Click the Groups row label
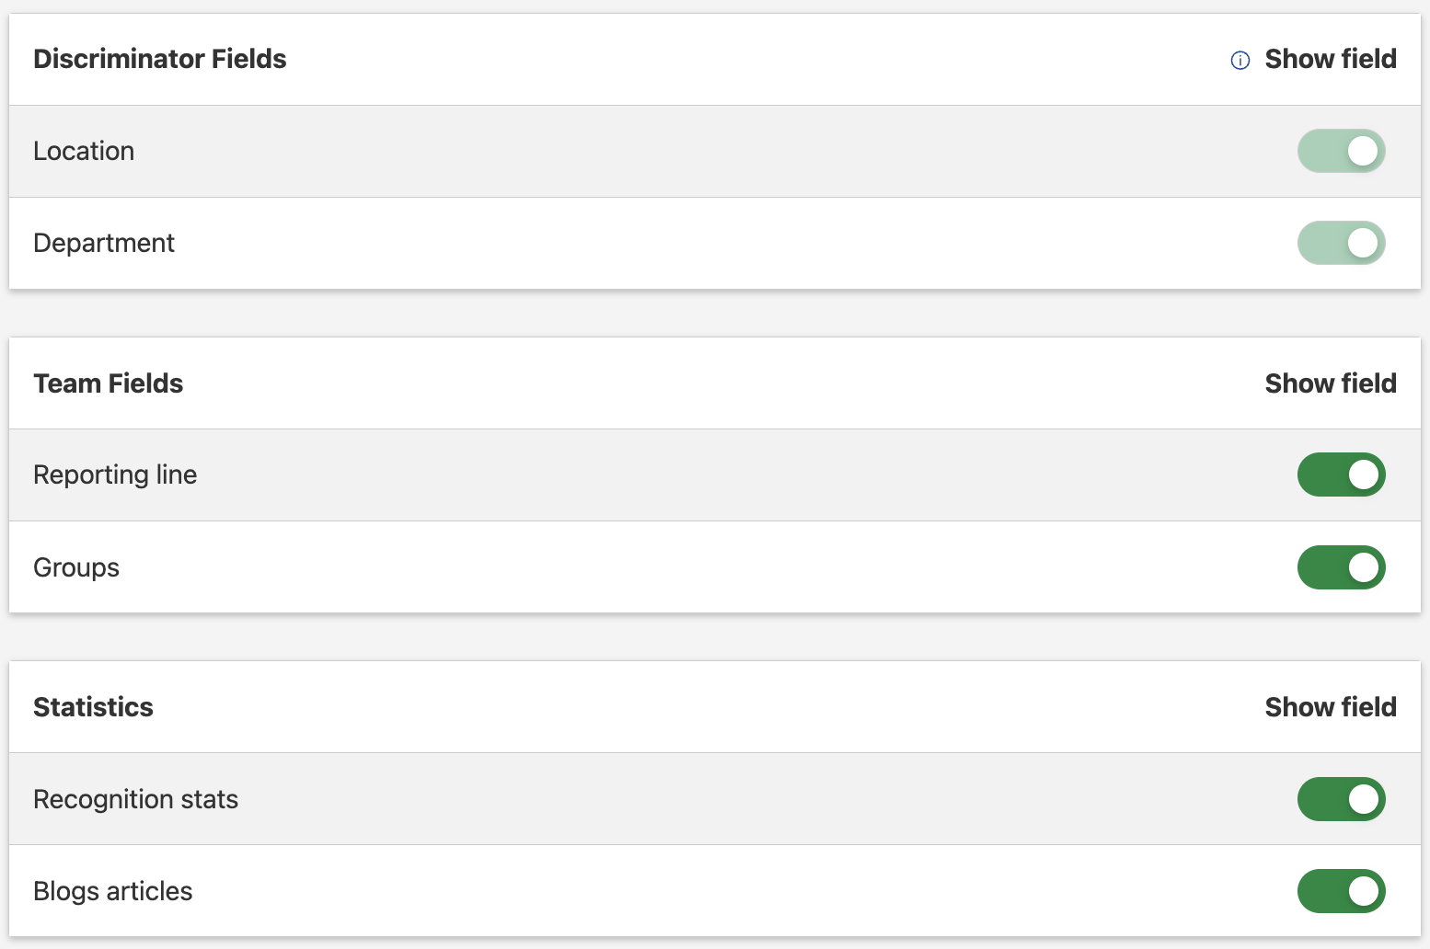Viewport: 1430px width, 949px height. (x=76, y=567)
